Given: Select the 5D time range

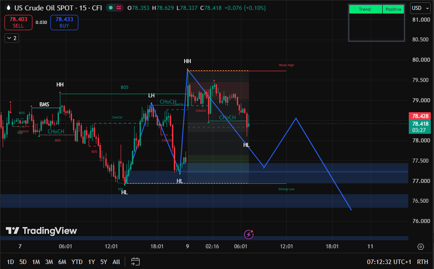Looking at the screenshot, I should (23, 262).
